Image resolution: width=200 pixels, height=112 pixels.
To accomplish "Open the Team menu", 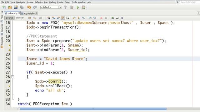I will coord(67,2).
